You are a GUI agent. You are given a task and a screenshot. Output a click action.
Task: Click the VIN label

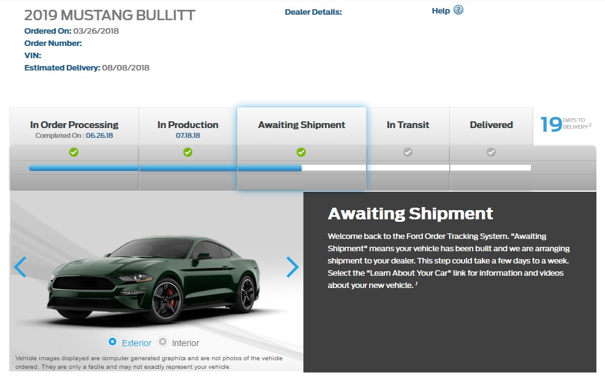tap(33, 56)
